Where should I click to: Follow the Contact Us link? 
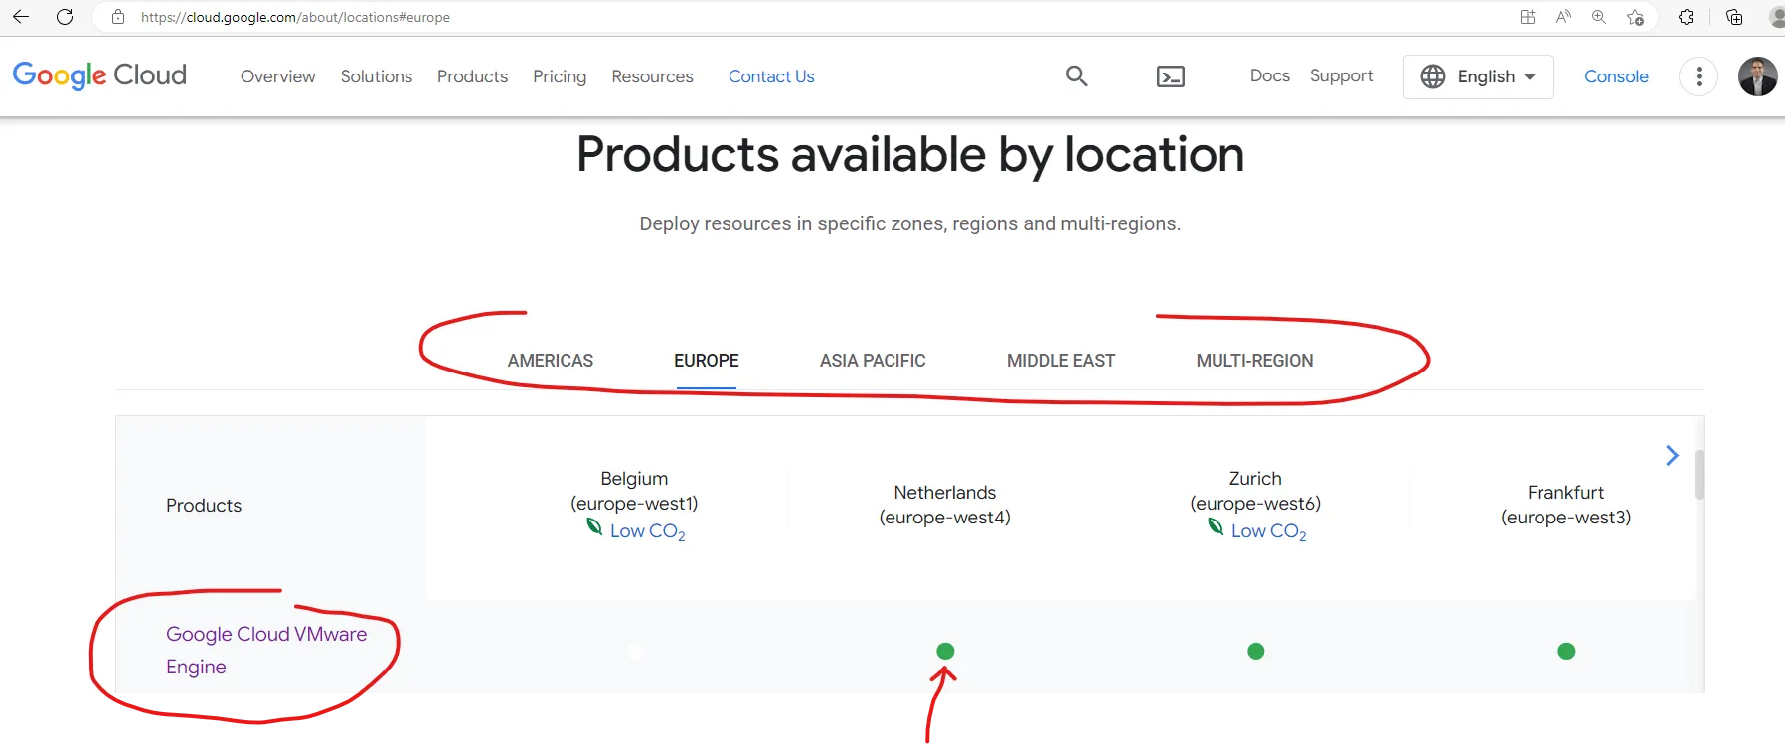click(x=771, y=76)
